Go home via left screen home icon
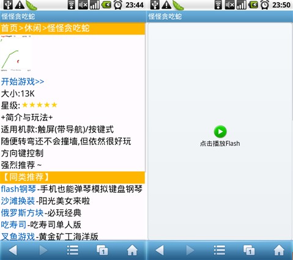Screen dimensions: 293x260 132,250
